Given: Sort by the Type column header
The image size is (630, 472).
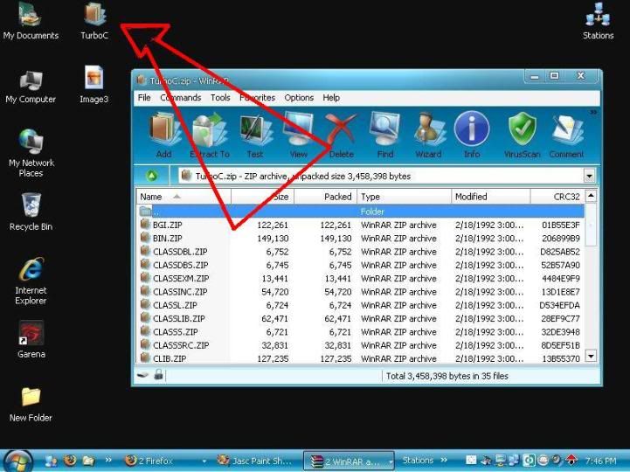Looking at the screenshot, I should point(405,197).
